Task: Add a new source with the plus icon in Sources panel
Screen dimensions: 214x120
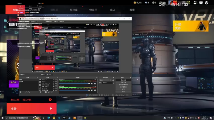Action: coord(40,92)
